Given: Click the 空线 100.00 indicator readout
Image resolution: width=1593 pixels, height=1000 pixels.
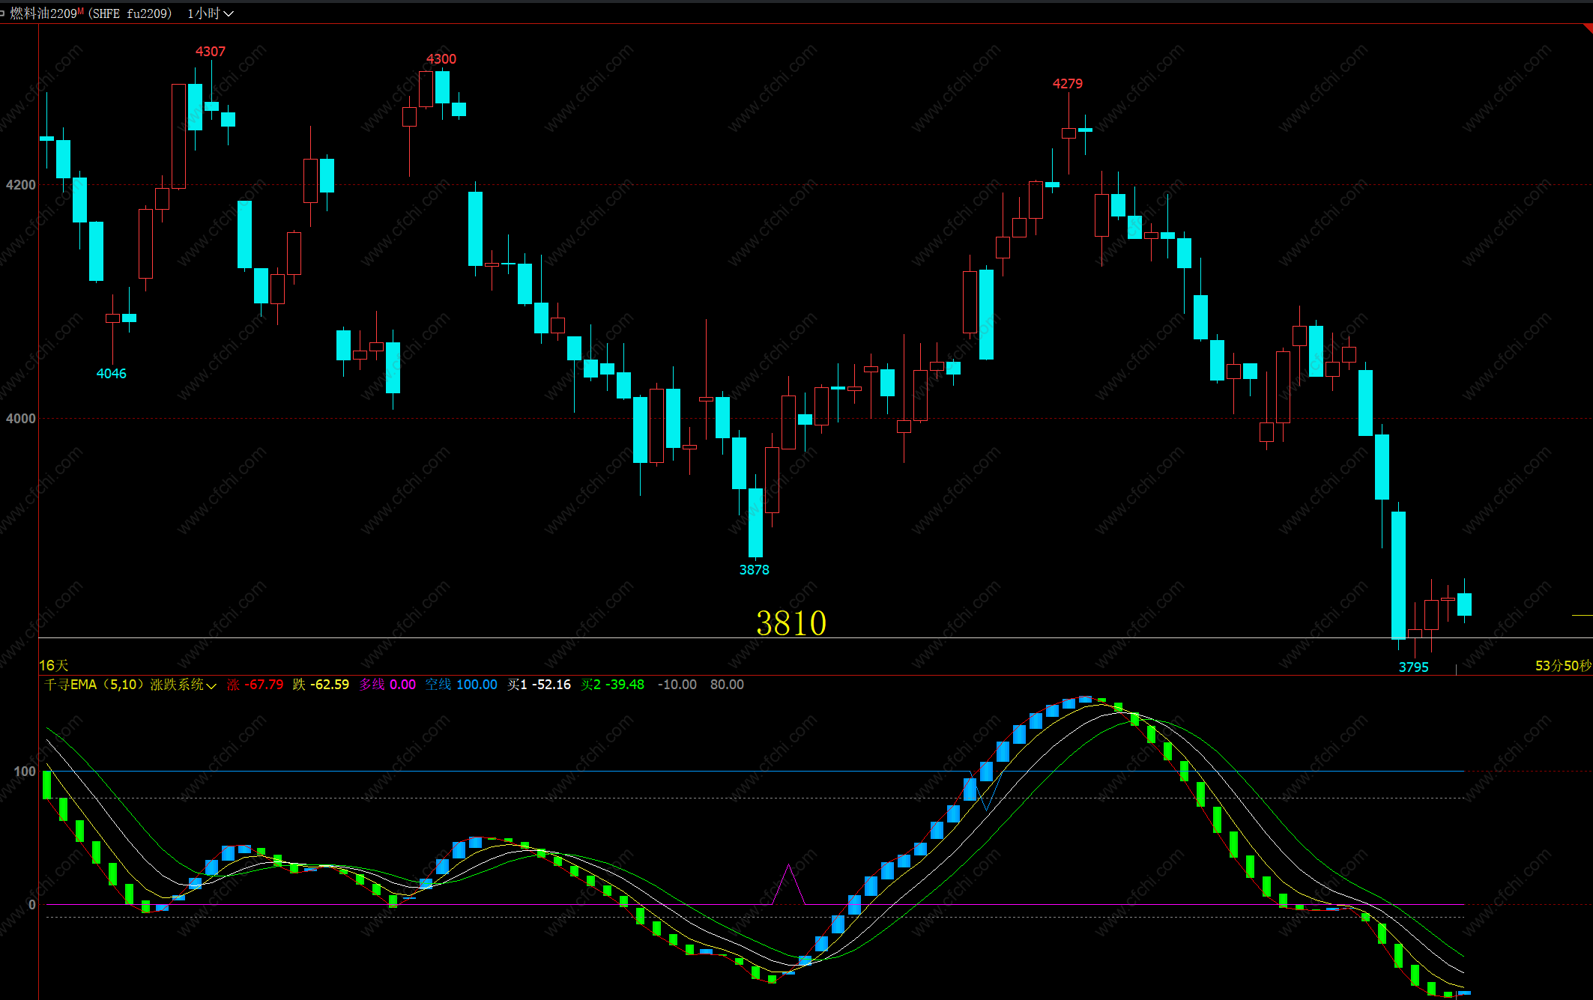Looking at the screenshot, I should click(x=461, y=685).
